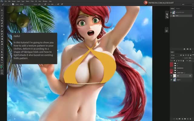Hide the bottom image layer
The height and width of the screenshot is (121, 194).
click(x=171, y=80)
